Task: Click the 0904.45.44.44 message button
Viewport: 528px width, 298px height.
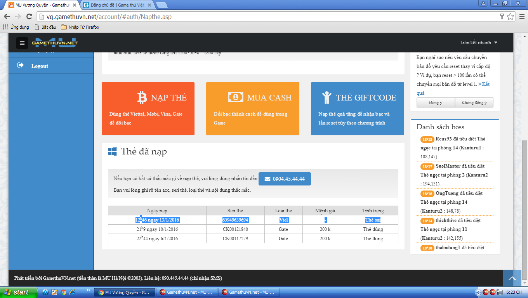Action: [x=285, y=179]
